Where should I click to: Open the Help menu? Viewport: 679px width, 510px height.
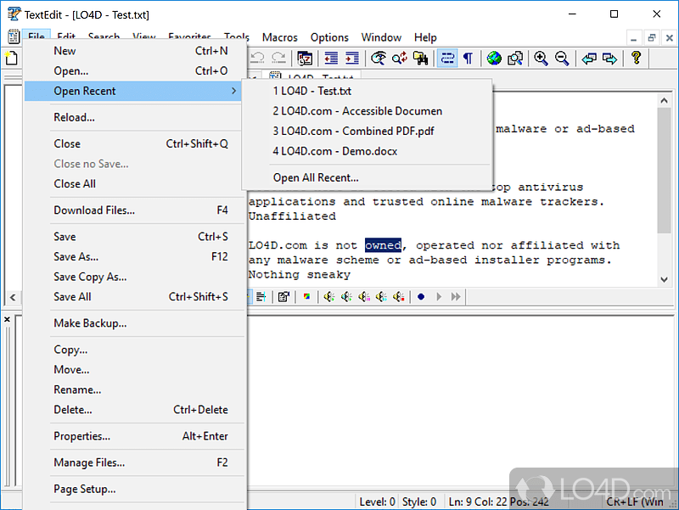coord(425,37)
